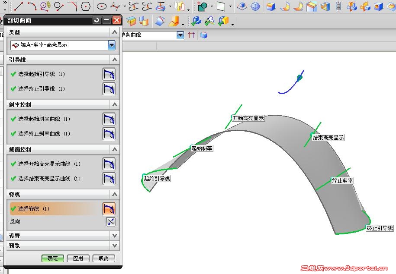Collapse the 截面控制 section
The width and height of the screenshot is (396, 274).
coord(114,149)
